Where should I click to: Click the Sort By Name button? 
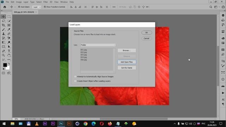tap(126, 68)
